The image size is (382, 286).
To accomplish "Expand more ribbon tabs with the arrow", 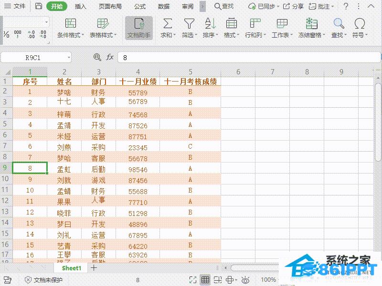I will tap(202, 7).
